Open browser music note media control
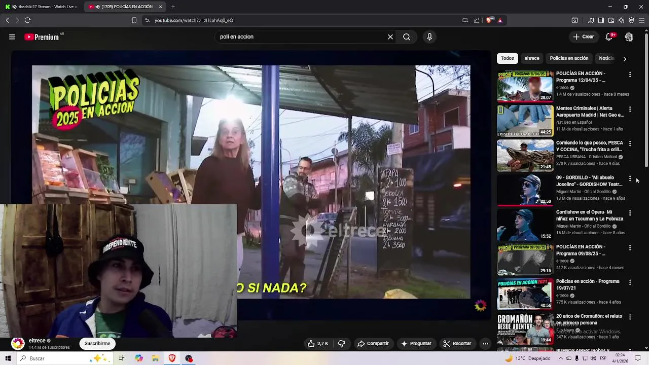649x365 pixels. [591, 20]
